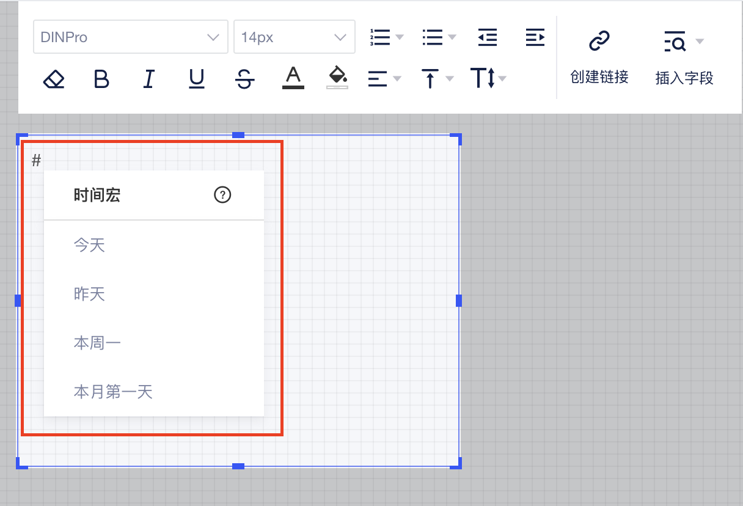This screenshot has height=506, width=743.
Task: Click the 本月第一天 option
Action: click(112, 391)
